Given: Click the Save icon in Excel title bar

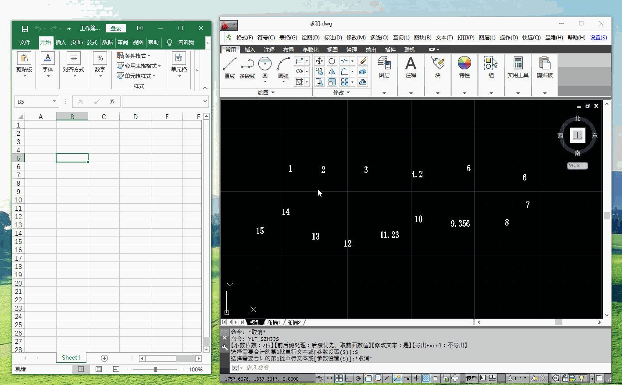Looking at the screenshot, I should coord(25,28).
